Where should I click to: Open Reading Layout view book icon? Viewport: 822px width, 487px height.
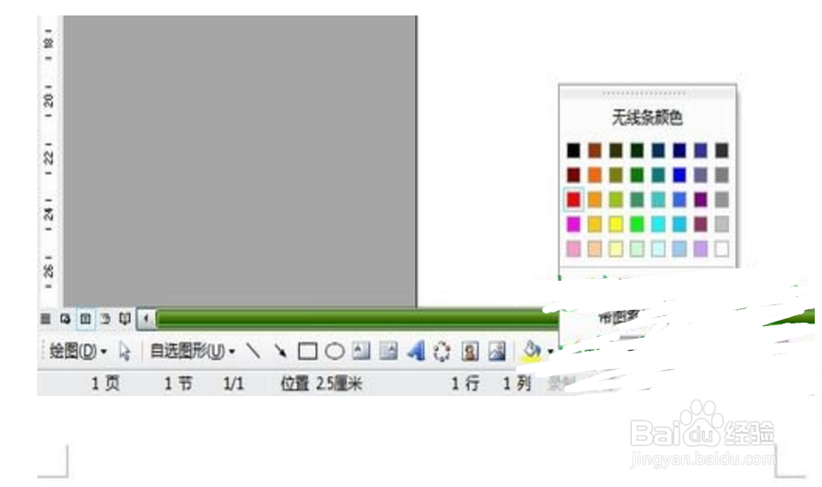point(125,318)
